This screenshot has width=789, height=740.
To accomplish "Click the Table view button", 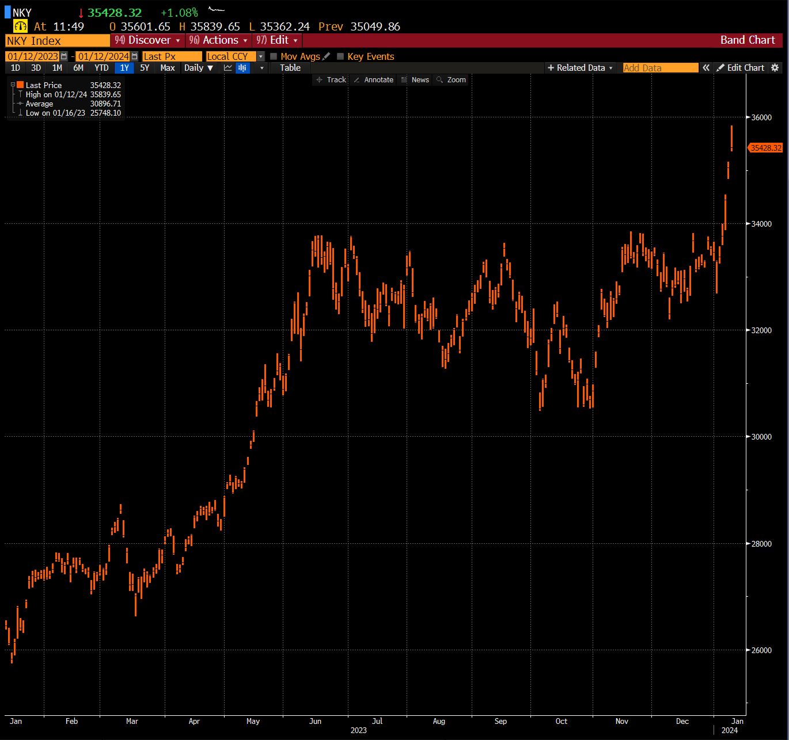I will [290, 68].
